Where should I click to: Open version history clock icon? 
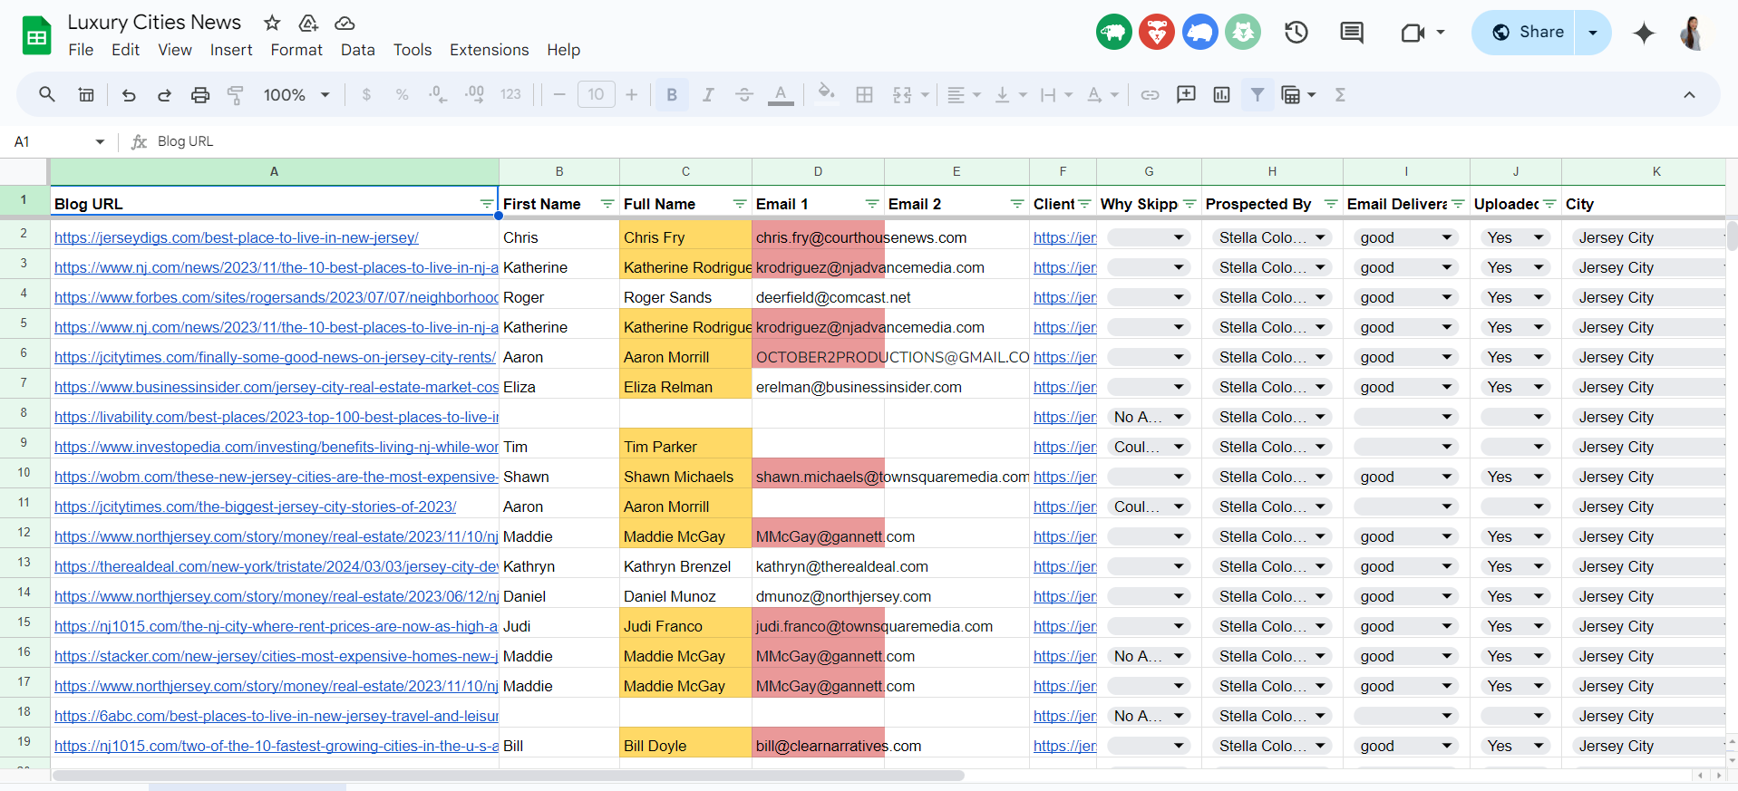(x=1296, y=33)
